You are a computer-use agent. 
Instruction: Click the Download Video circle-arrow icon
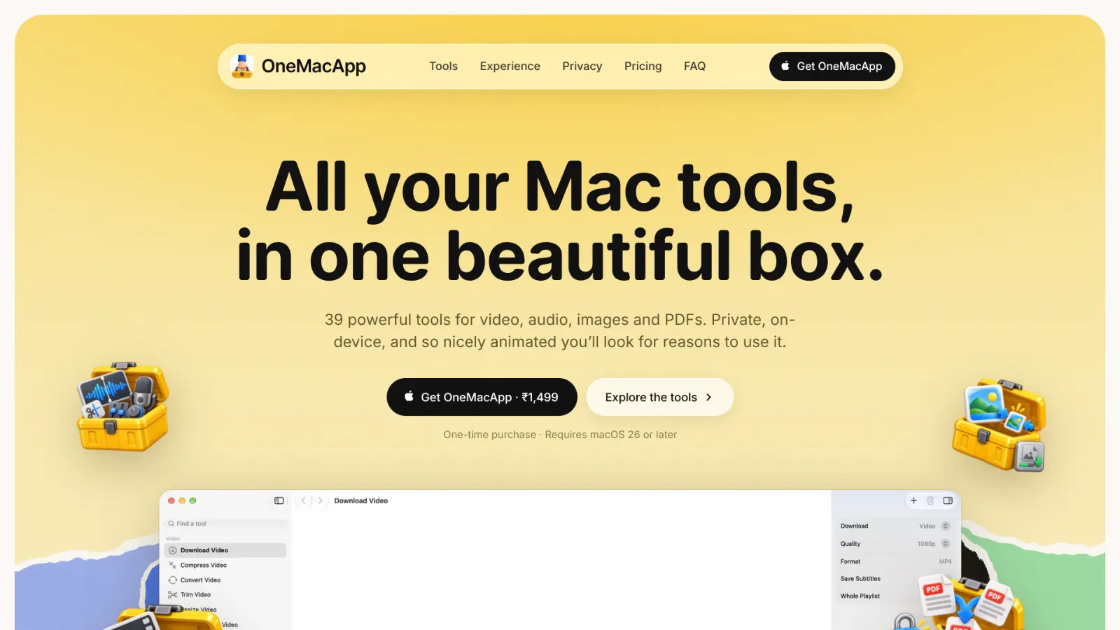(172, 550)
